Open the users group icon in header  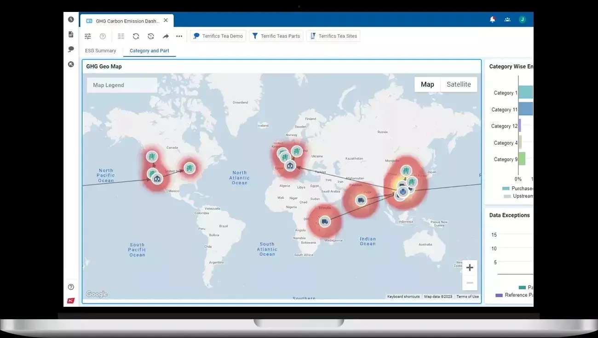pos(507,19)
